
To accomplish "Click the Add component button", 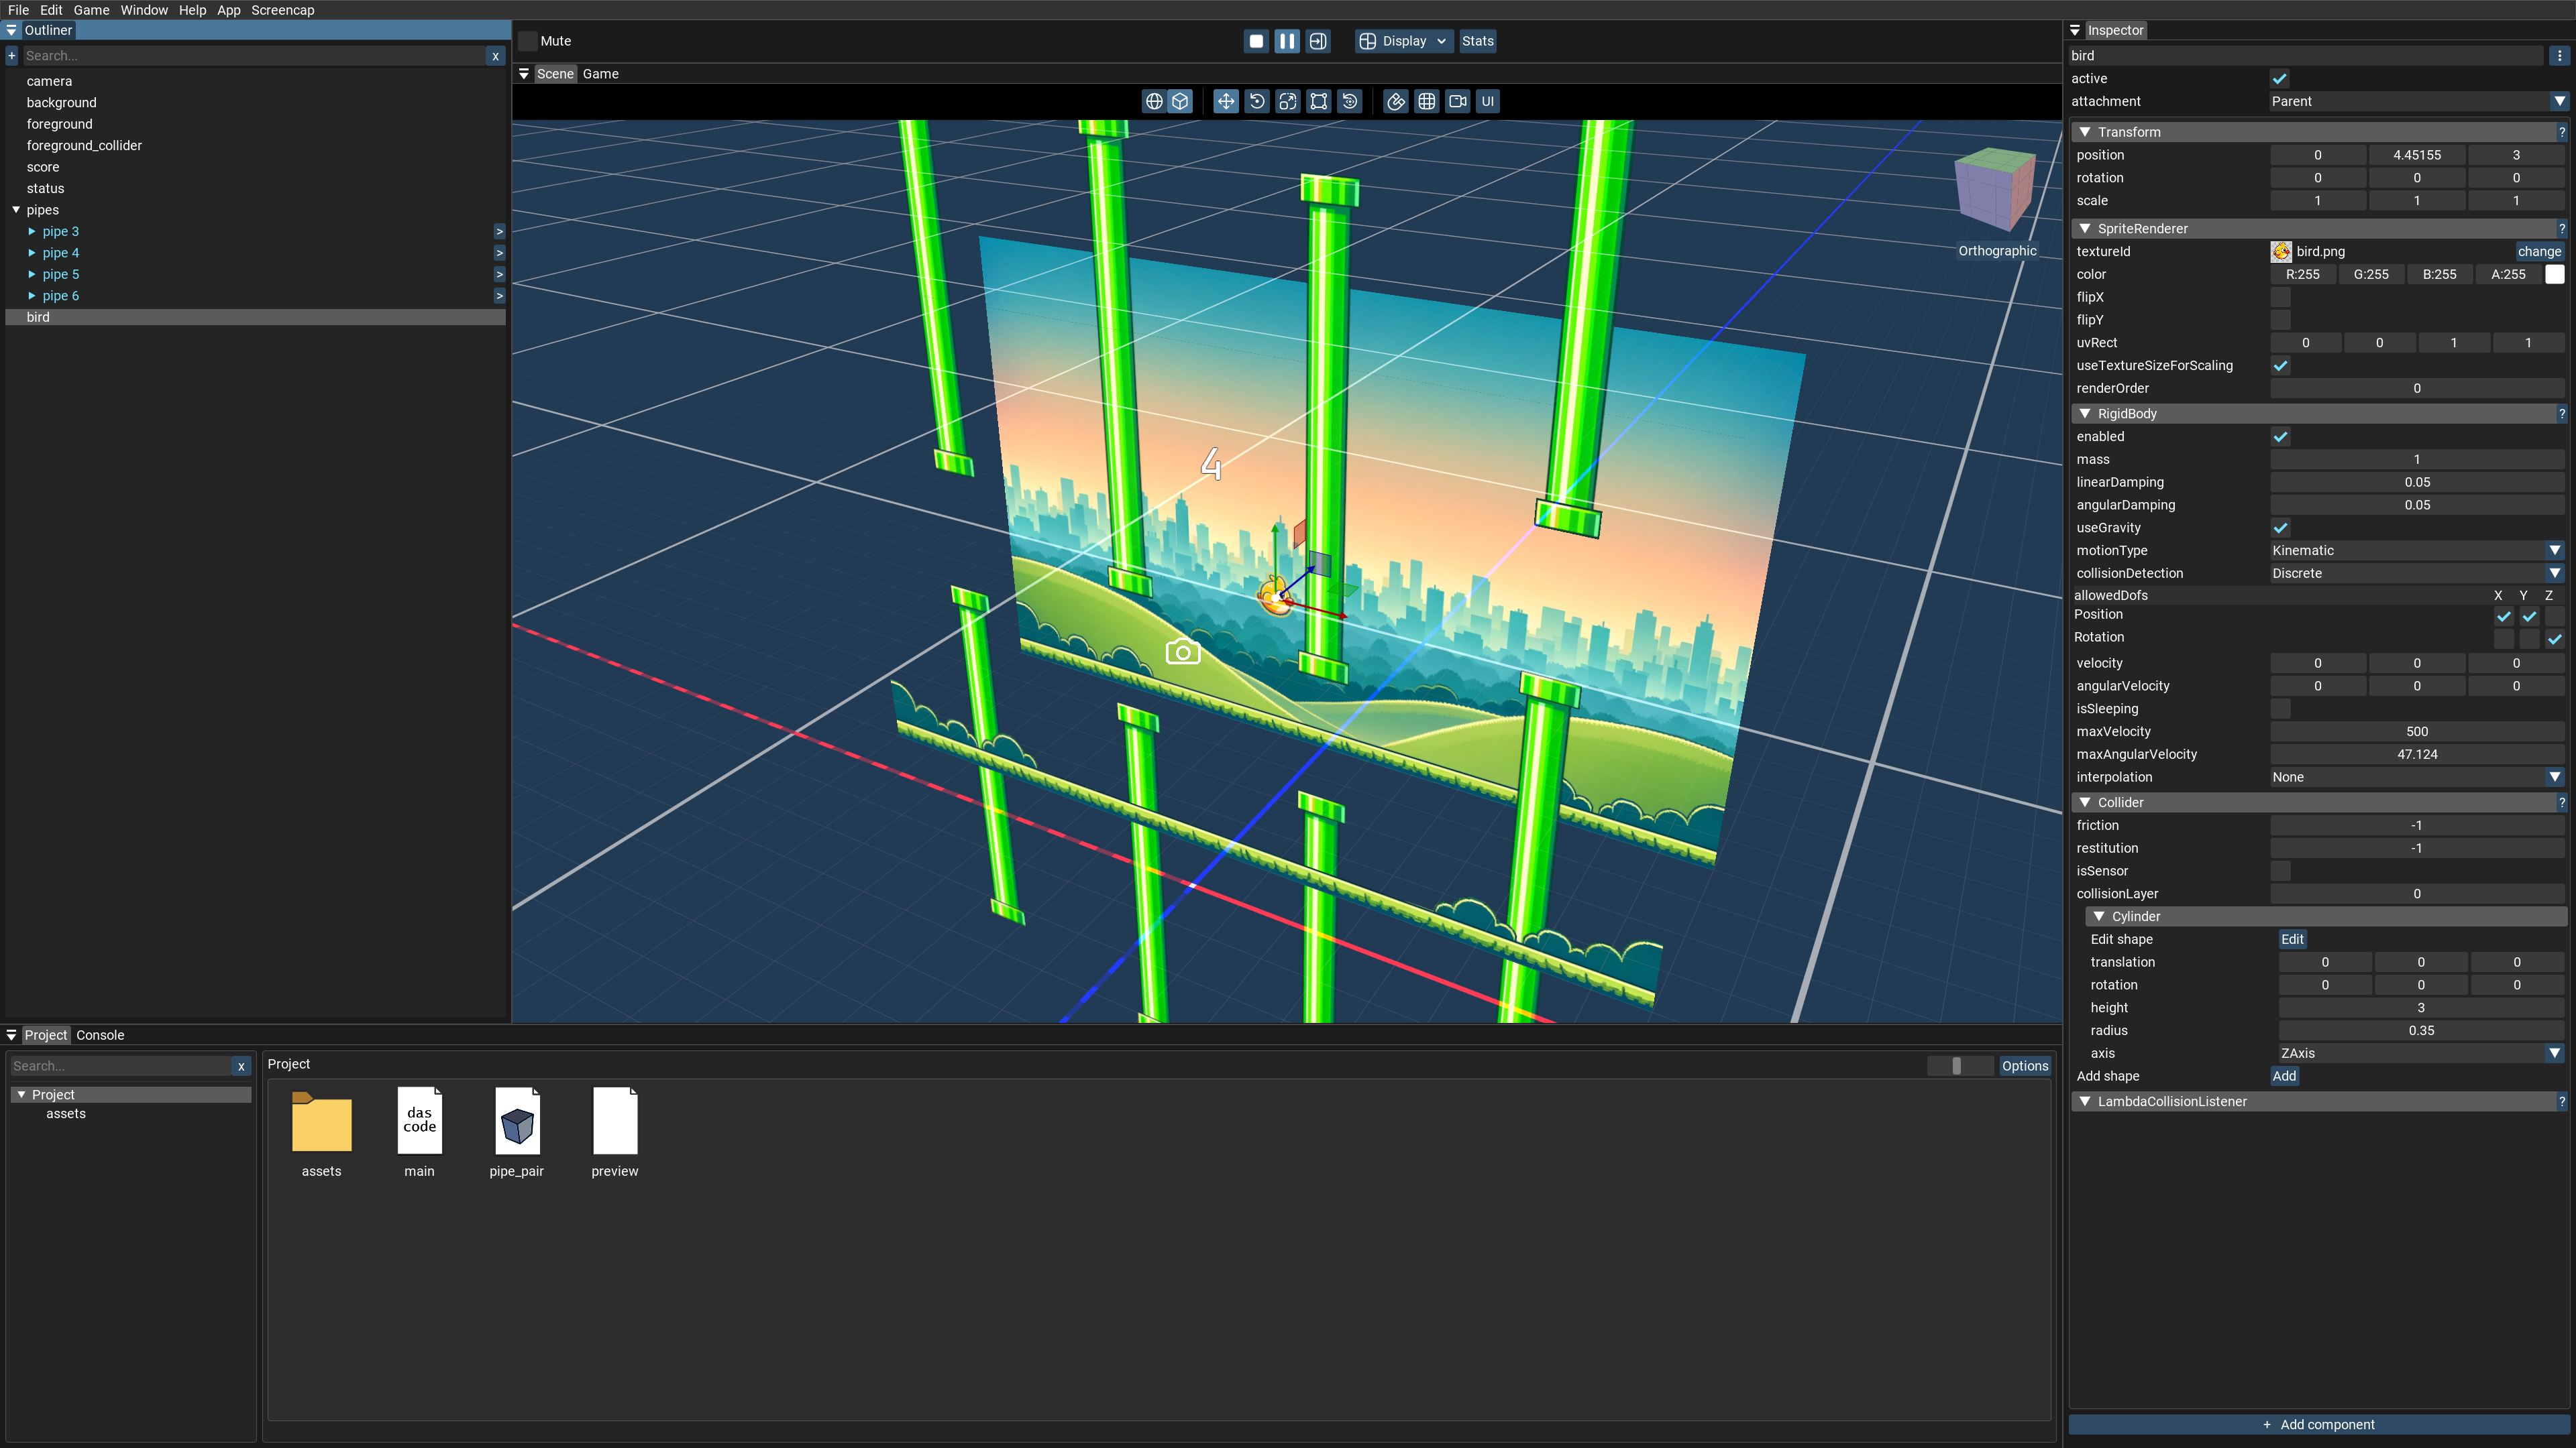I will [x=2318, y=1424].
